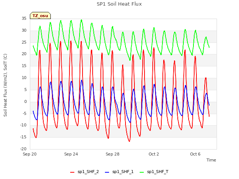Click the -5 y-axis tick label
Viewport: 239px width, 179px height.
[24, 113]
